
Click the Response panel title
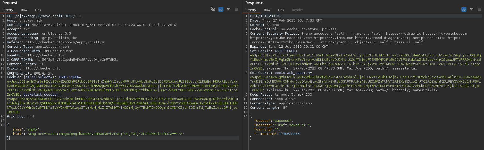pyautogui.click(x=254, y=3)
